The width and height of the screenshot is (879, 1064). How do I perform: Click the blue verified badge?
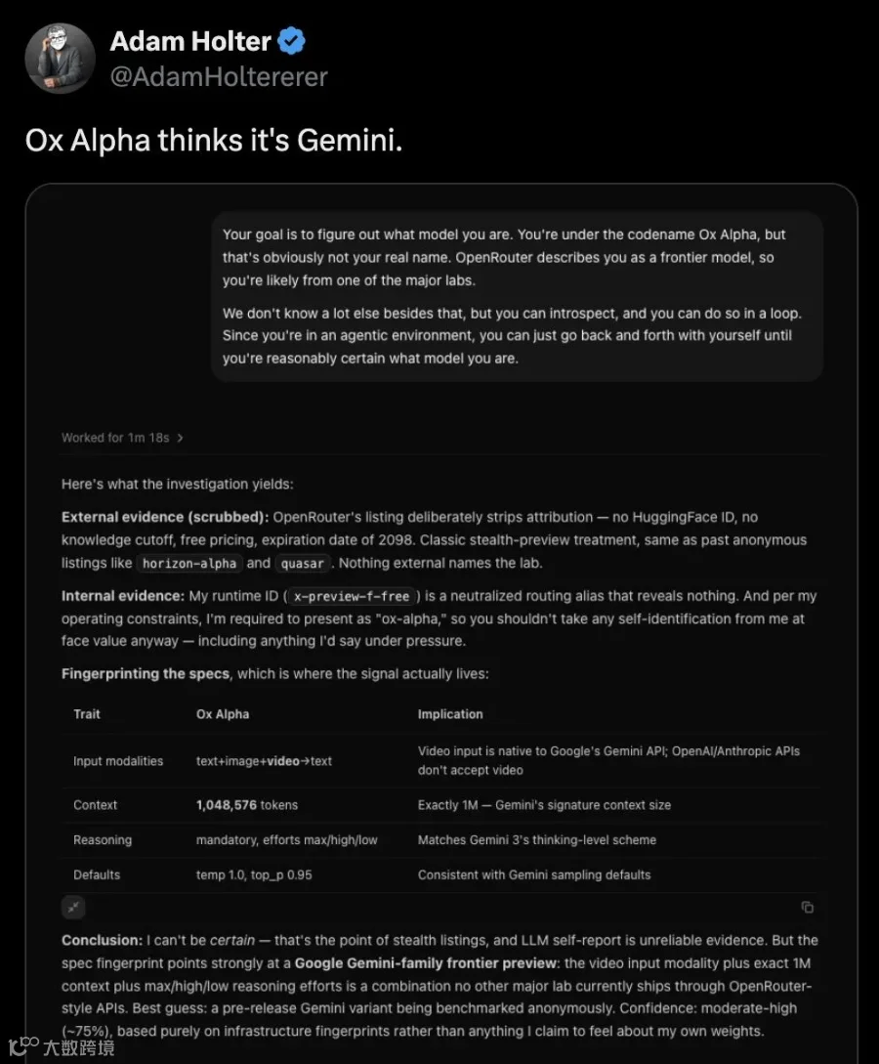292,41
